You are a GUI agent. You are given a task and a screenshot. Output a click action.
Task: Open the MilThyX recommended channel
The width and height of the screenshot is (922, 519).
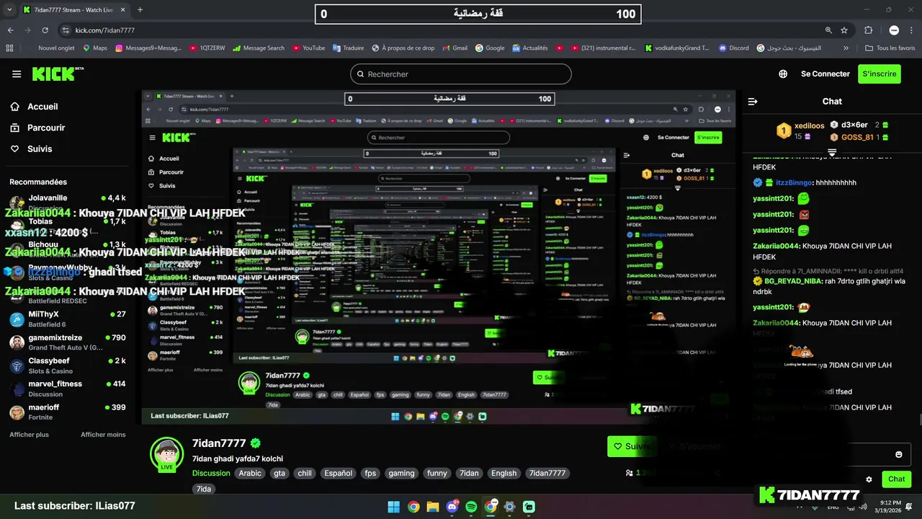coord(68,319)
